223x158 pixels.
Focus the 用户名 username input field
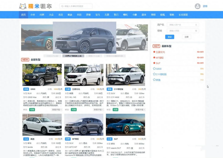coord(183,25)
